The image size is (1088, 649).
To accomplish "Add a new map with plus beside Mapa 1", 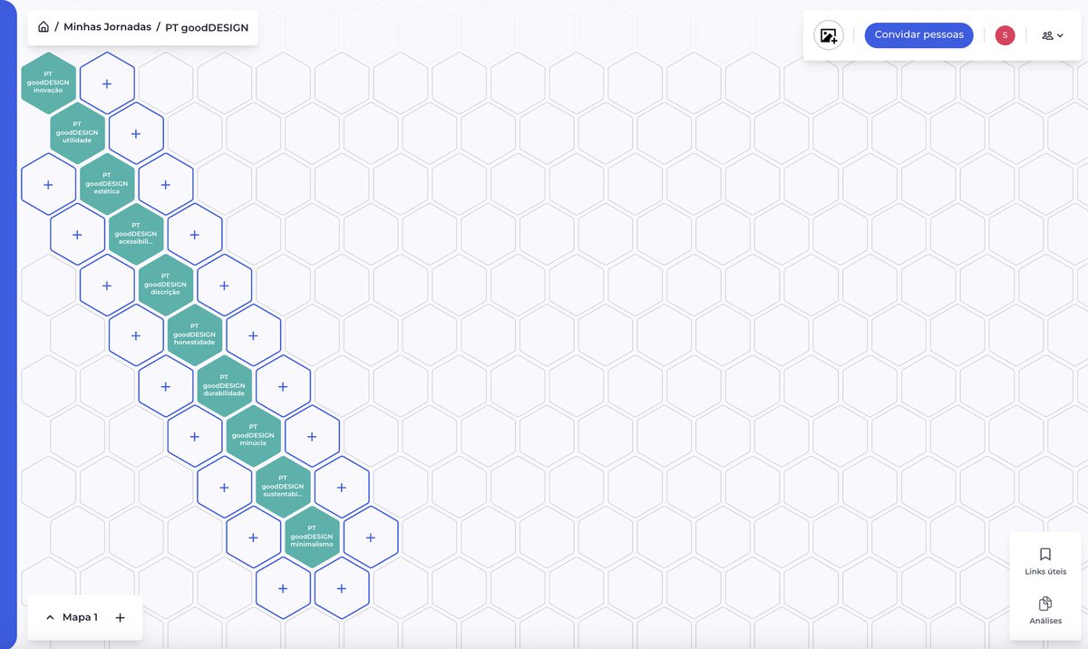I will coord(120,617).
